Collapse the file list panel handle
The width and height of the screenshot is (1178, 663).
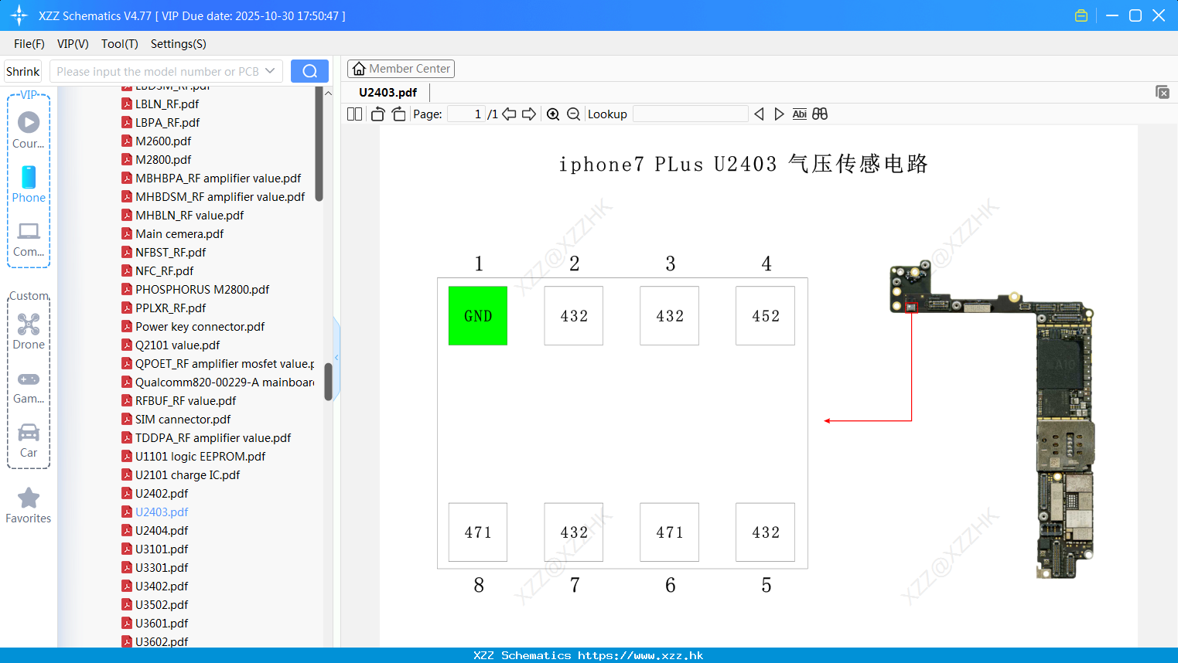[x=336, y=357]
